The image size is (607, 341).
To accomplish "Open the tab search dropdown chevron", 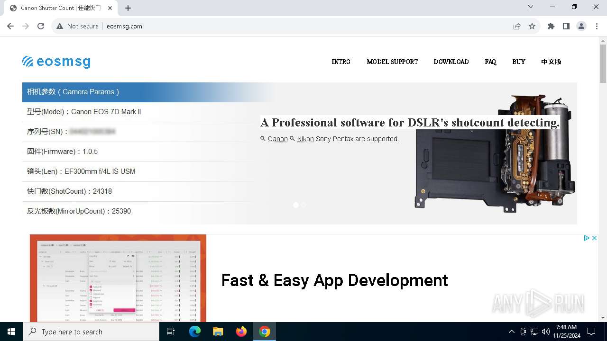I will coord(531,7).
